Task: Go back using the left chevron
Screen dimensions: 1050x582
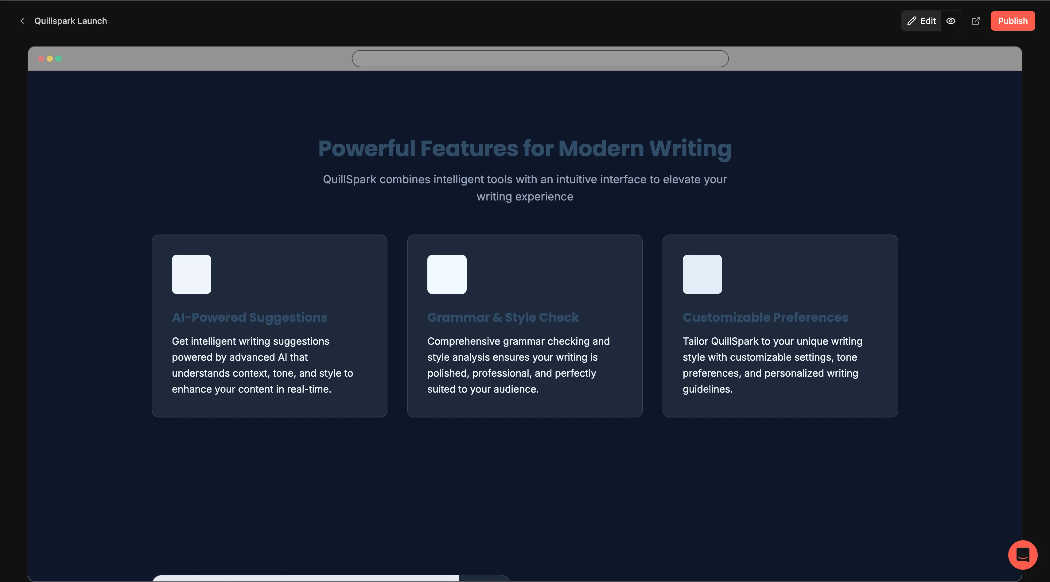Action: pyautogui.click(x=22, y=21)
